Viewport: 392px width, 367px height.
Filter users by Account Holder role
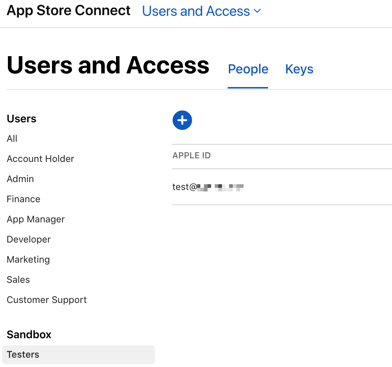(x=40, y=159)
